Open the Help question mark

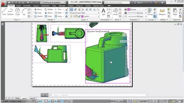pos(162,3)
